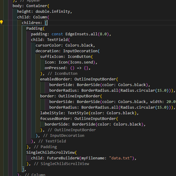Click the 'decoration:' property name
Screen dimensions: 176x176
click(48, 51)
